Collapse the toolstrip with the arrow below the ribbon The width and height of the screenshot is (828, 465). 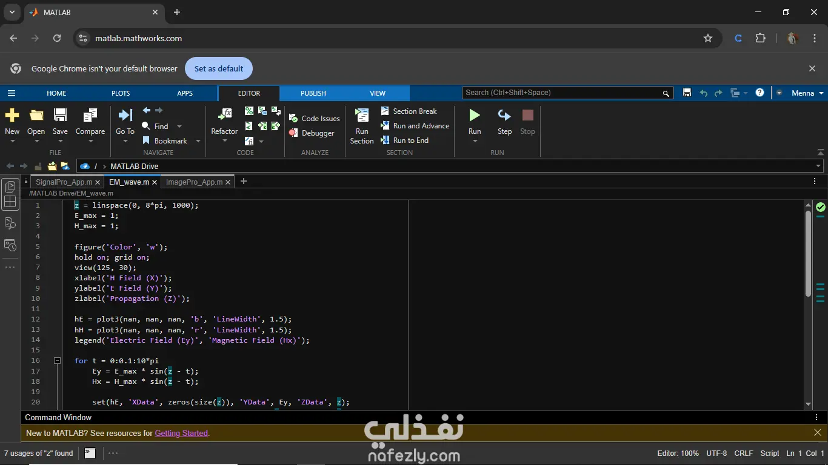point(821,152)
